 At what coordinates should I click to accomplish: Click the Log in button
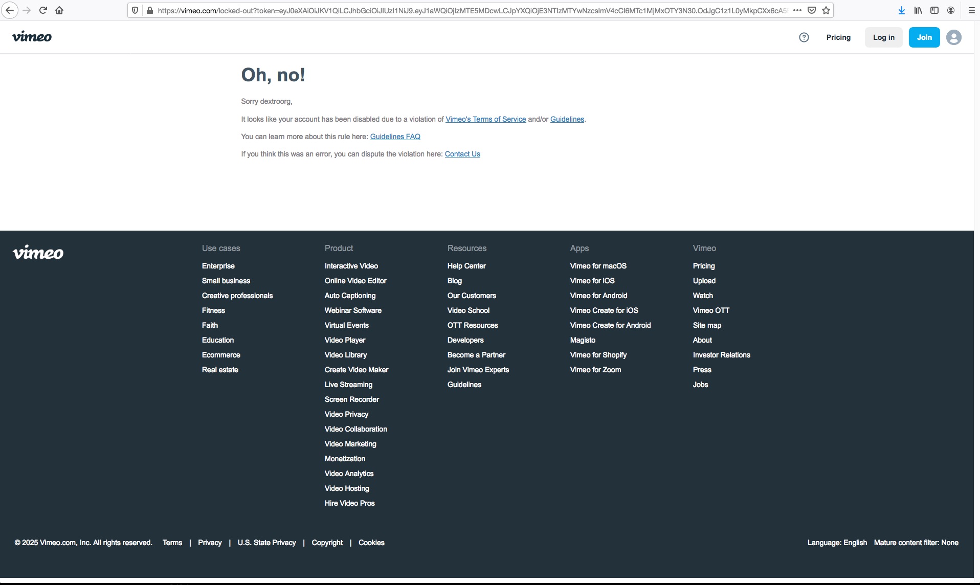click(x=884, y=37)
